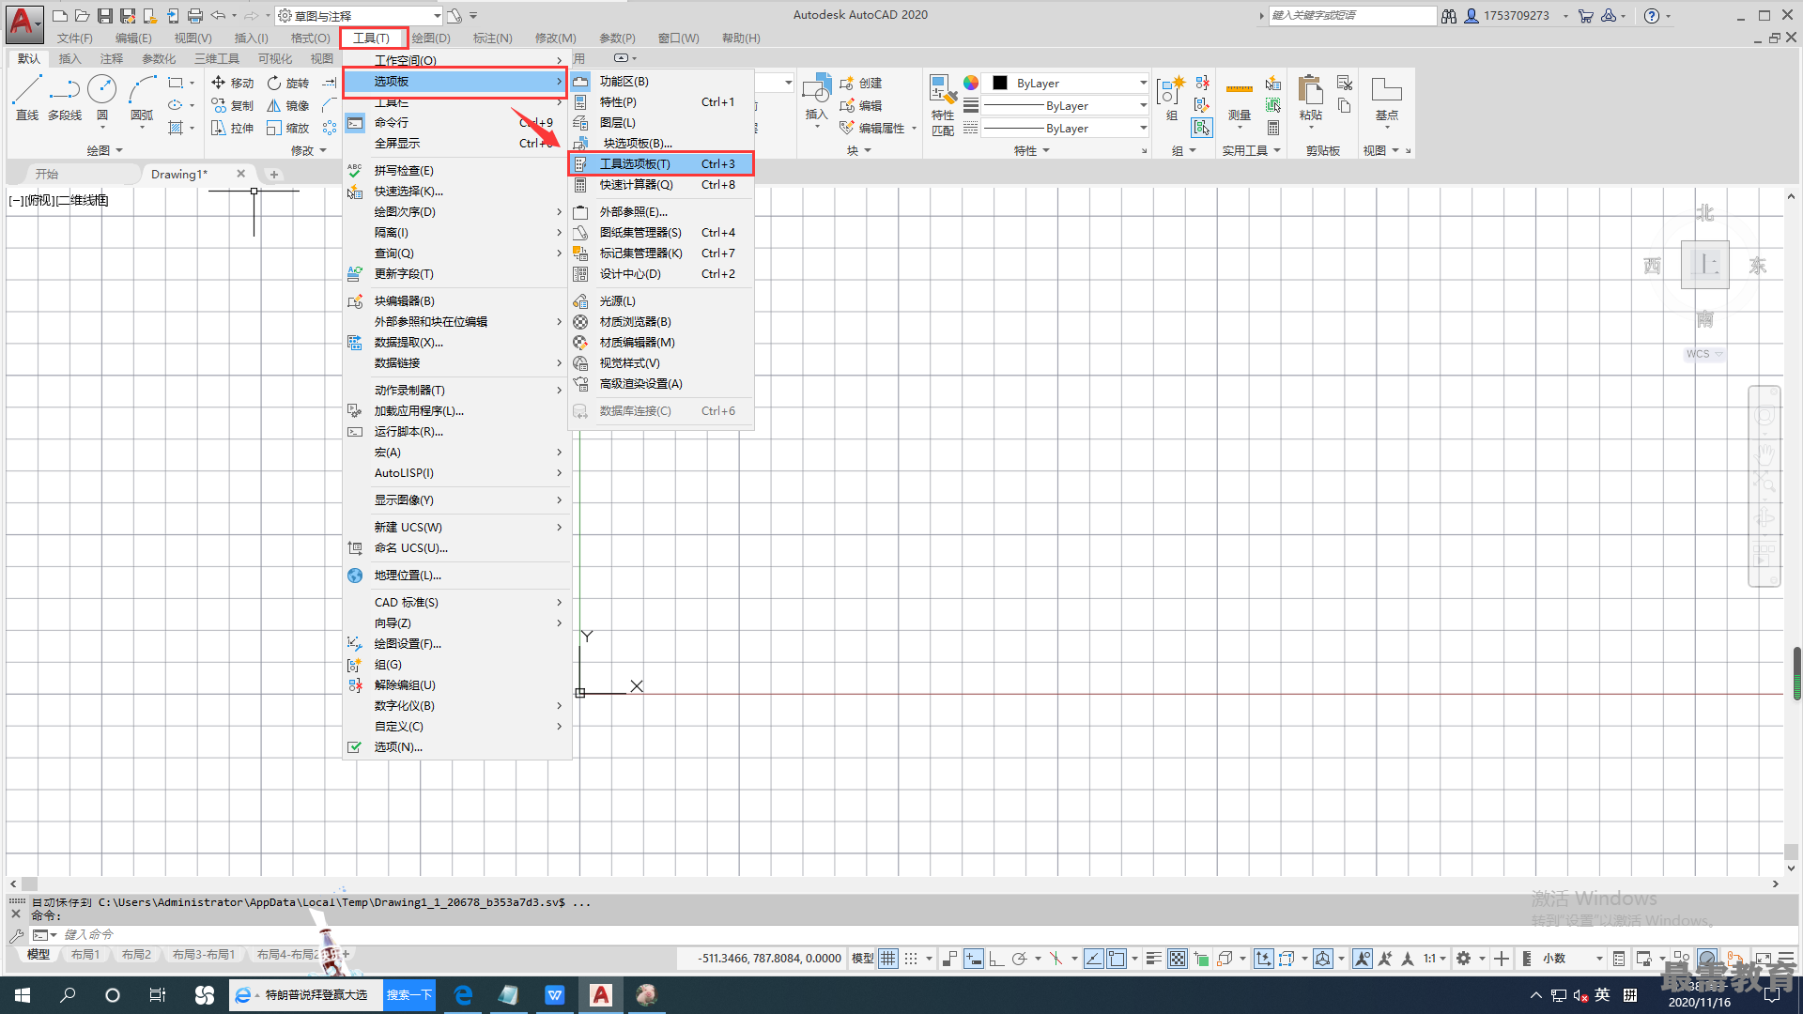Toggle dynamic input in status bar
Viewport: 1803px width, 1014px height.
coord(973,959)
